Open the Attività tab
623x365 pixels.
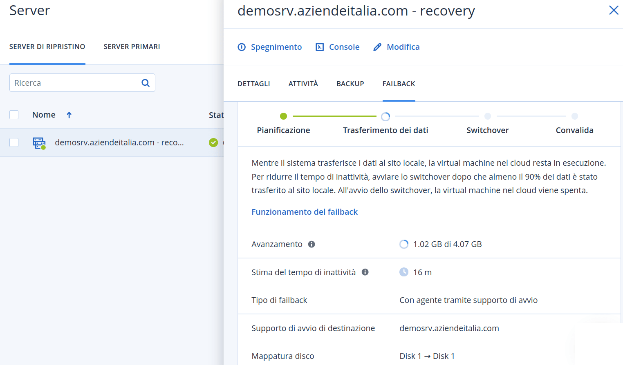click(303, 84)
